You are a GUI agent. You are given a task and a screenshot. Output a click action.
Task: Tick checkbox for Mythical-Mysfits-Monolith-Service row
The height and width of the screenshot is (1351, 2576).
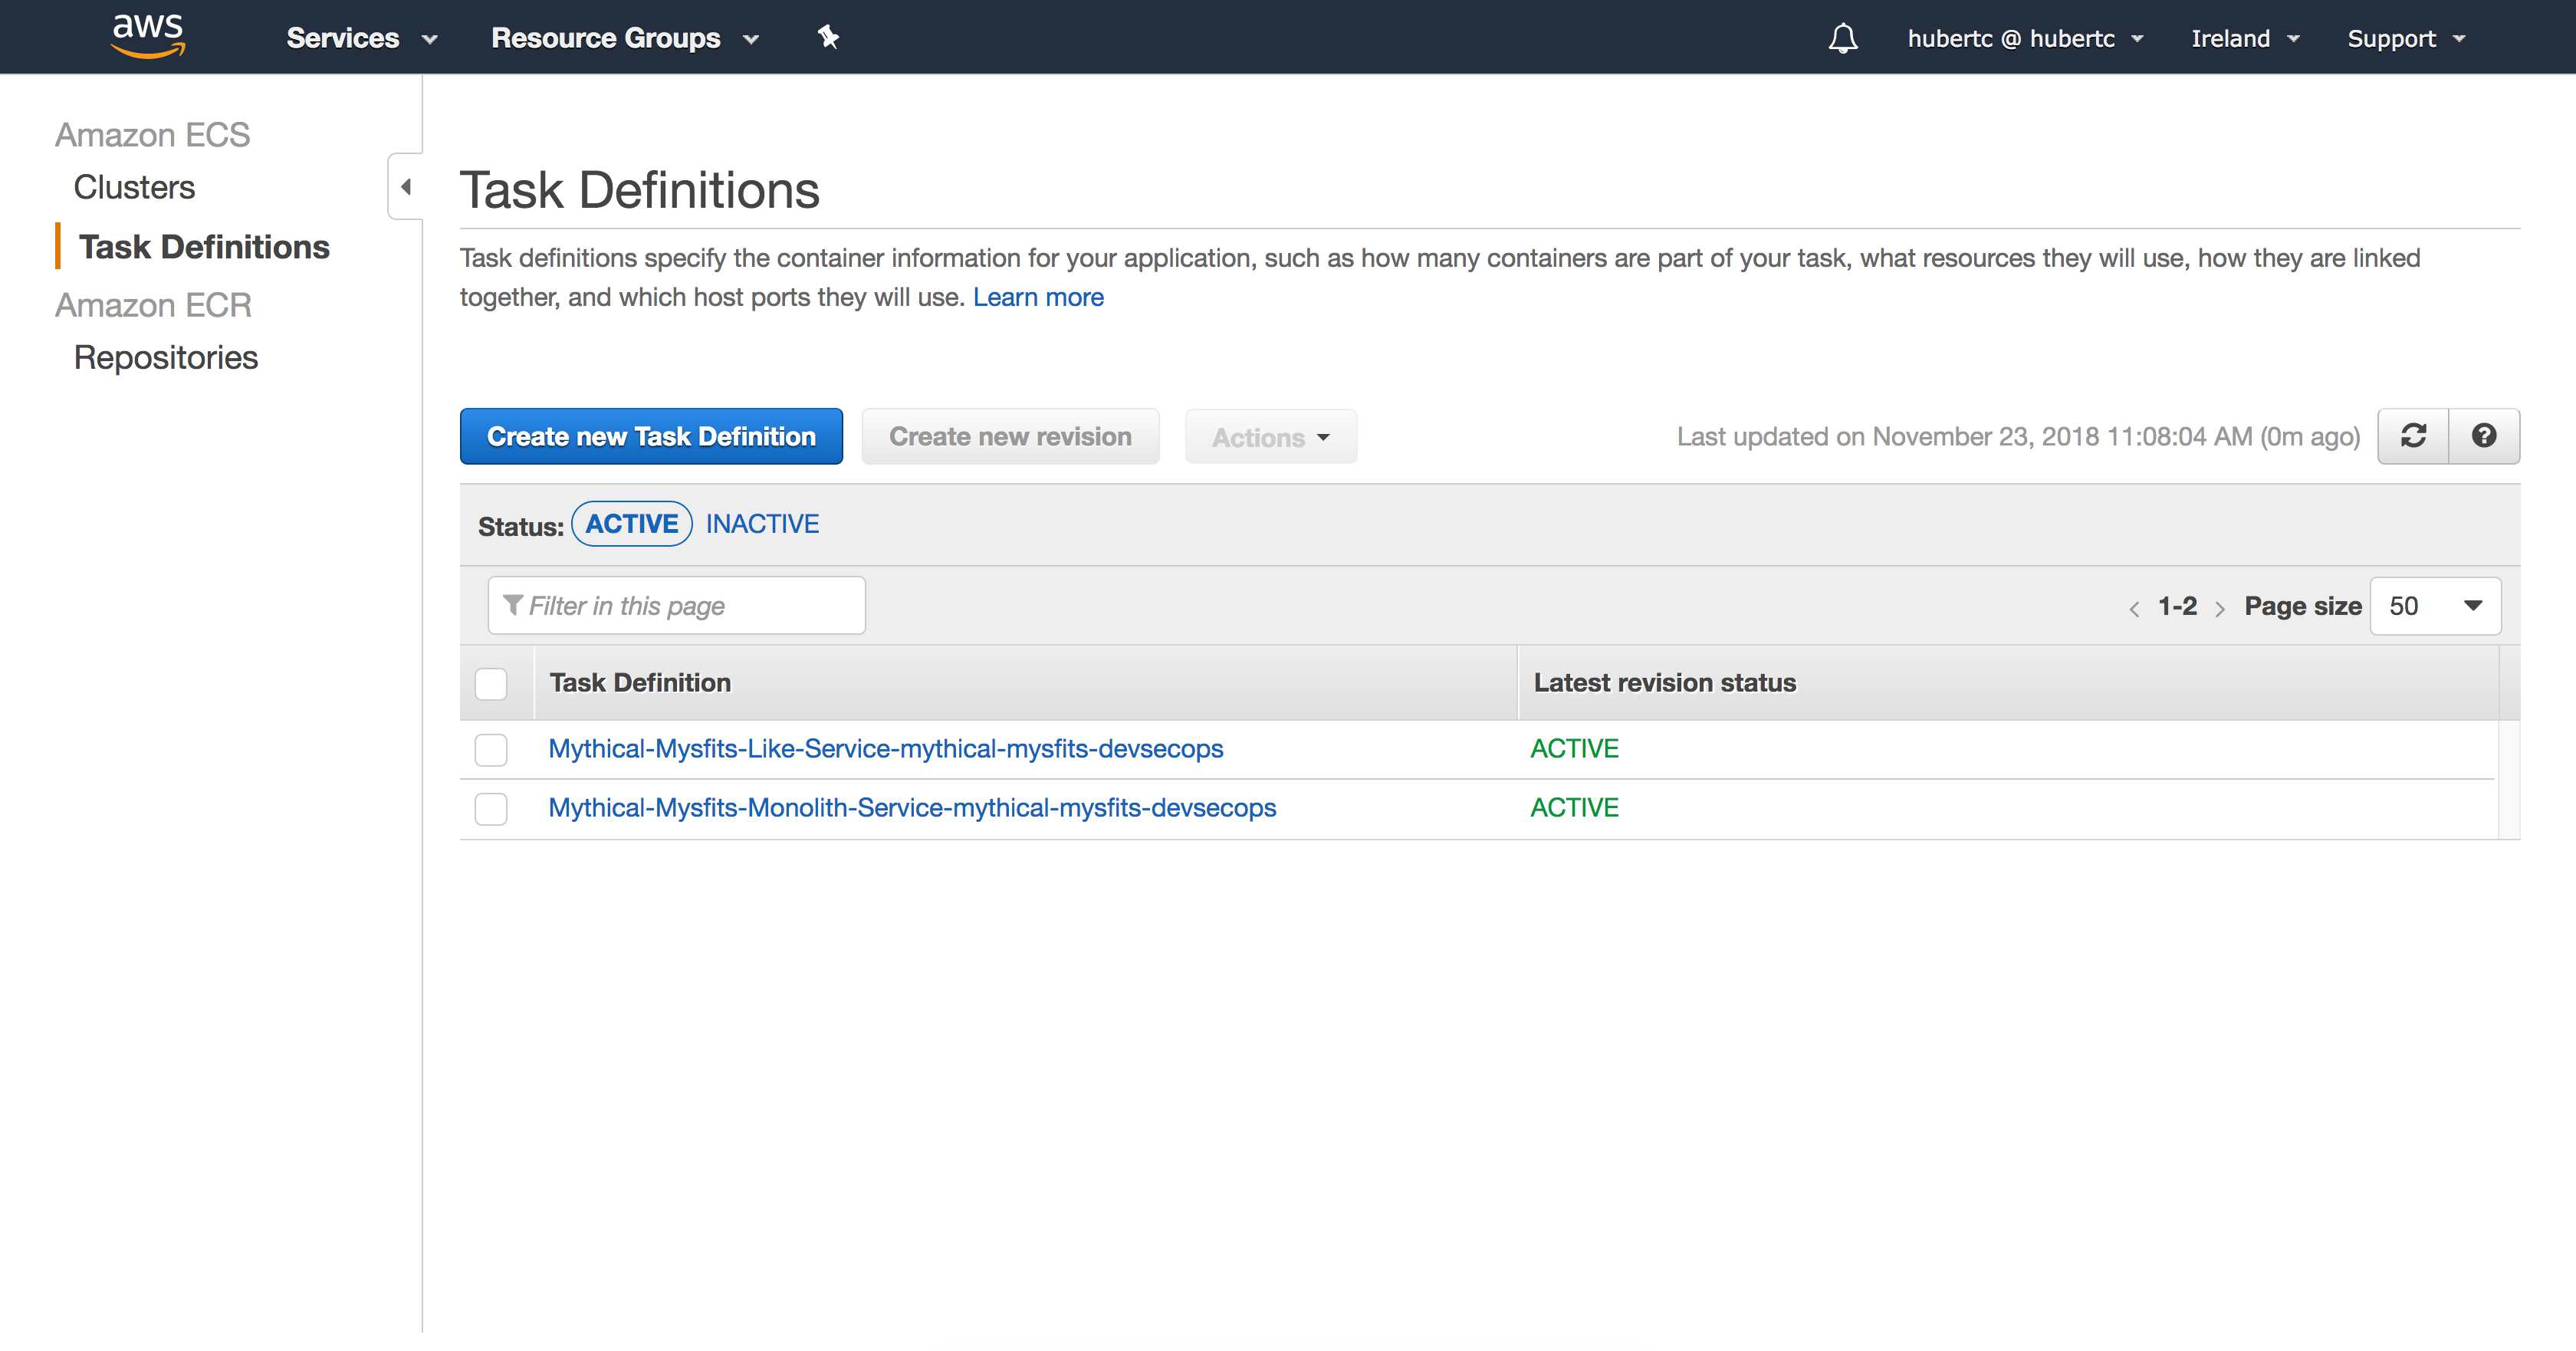[x=491, y=809]
